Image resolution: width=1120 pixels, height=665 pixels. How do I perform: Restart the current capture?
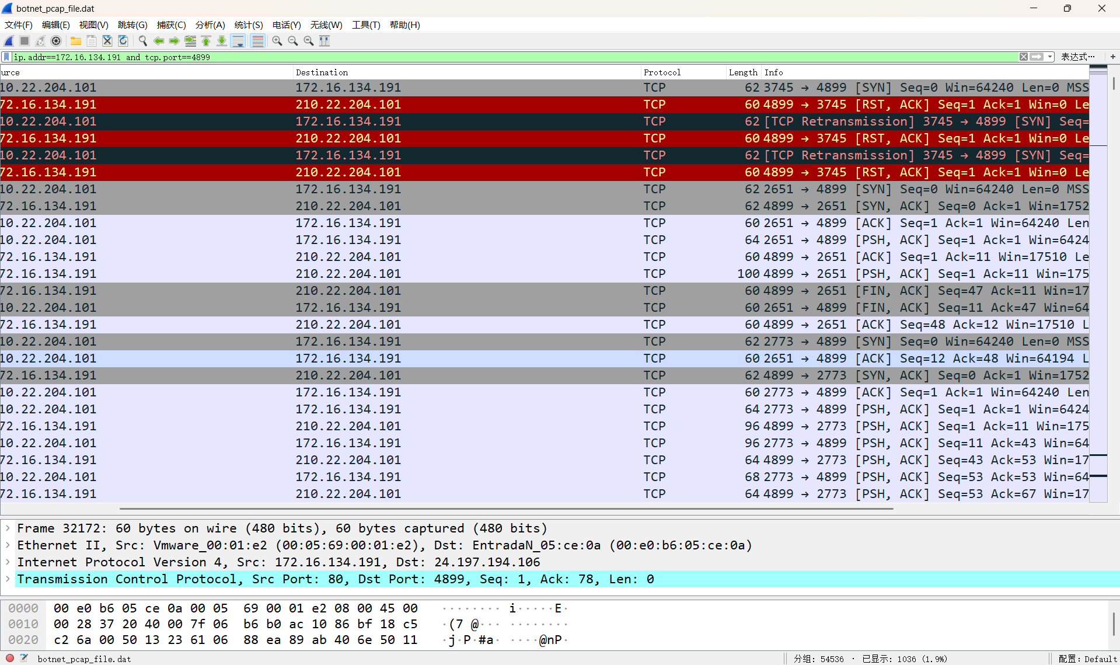(40, 41)
